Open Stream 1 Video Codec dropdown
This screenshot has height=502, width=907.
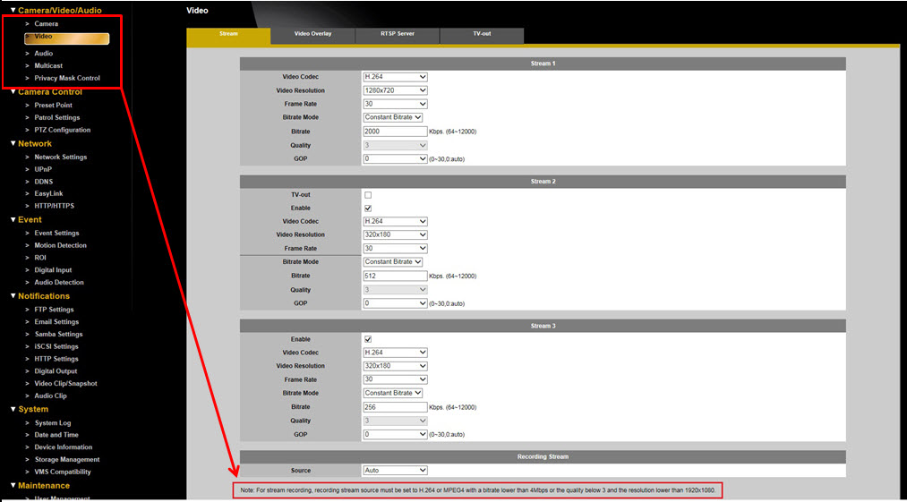tap(395, 77)
